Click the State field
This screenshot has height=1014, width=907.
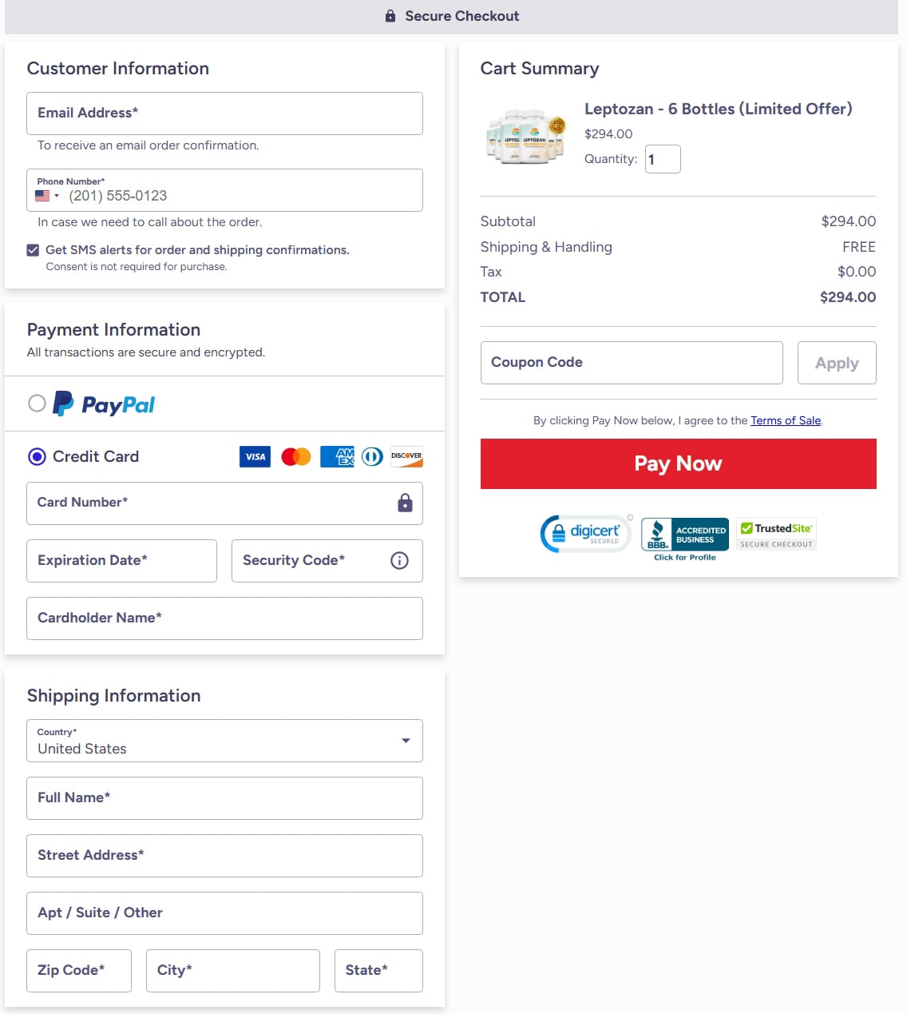(x=378, y=971)
